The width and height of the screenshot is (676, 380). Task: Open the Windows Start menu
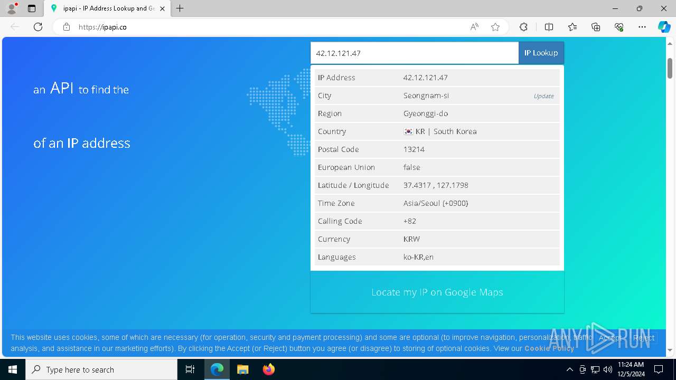13,369
